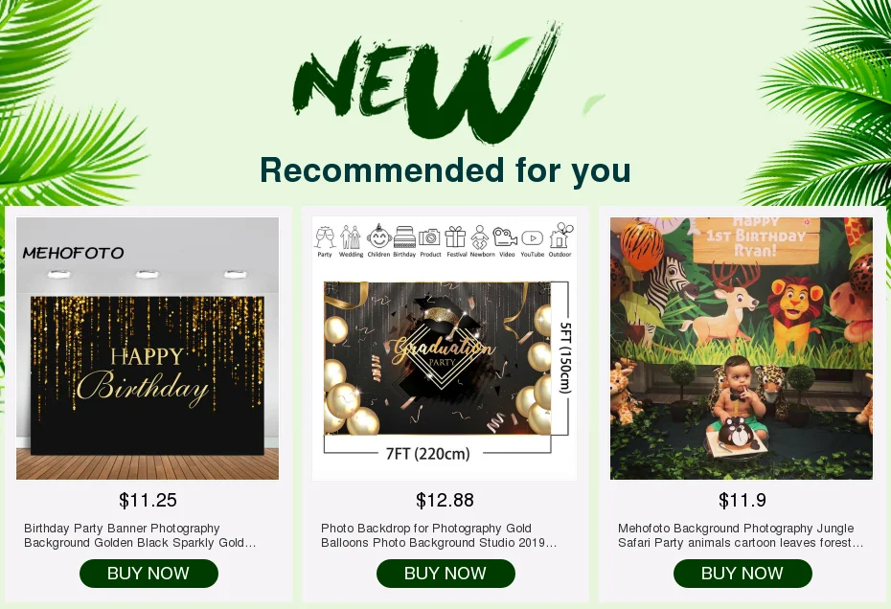
Task: Click the Wedding couple icon
Action: coord(351,237)
